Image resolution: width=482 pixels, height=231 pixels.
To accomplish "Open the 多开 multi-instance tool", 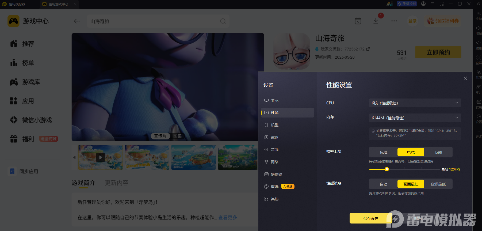I will coord(479,89).
